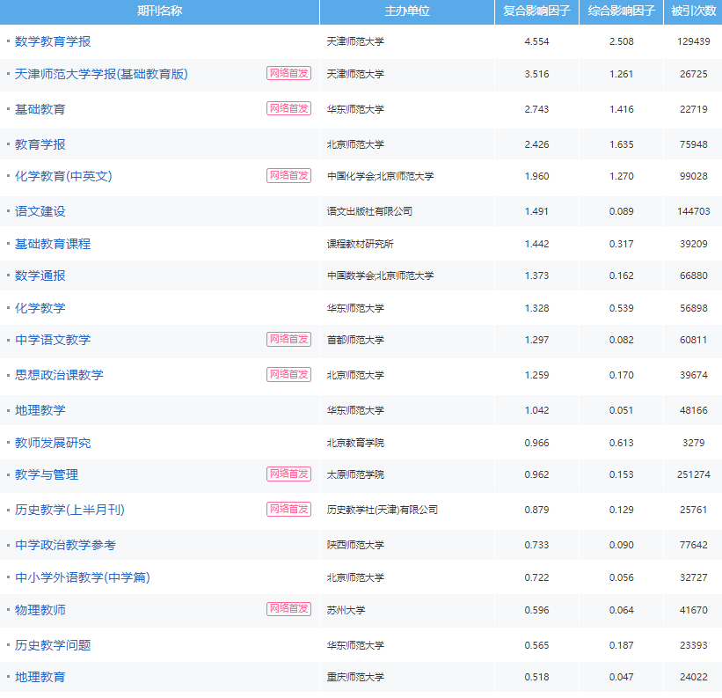
Task: Click 网络首发 badge next to 物理教师
Action: [x=288, y=608]
